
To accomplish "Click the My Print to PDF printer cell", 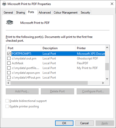I will point(87,68).
